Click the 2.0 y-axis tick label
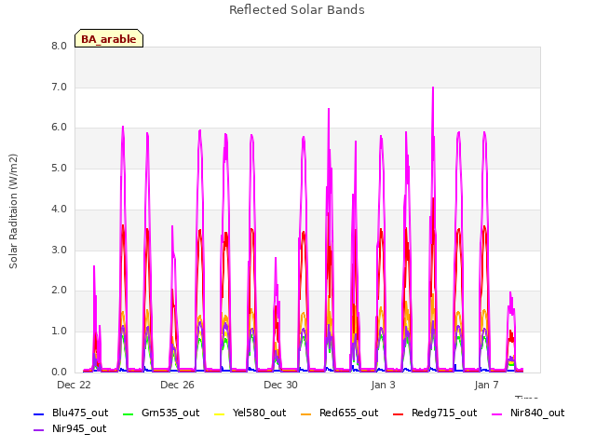This screenshot has width=596, height=447. 59,291
